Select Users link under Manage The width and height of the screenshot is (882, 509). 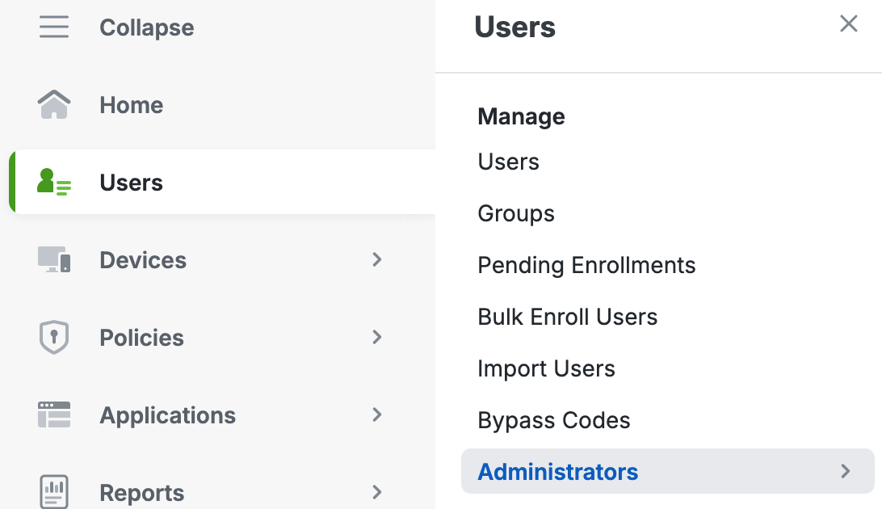click(508, 162)
